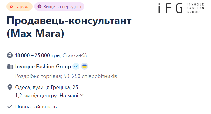Click the Продавець-консультант (Max Mara) job title
The image size is (211, 114).
coord(69,27)
